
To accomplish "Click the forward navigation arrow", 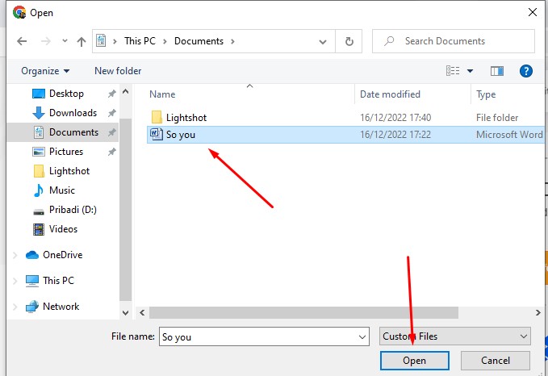I will point(45,41).
